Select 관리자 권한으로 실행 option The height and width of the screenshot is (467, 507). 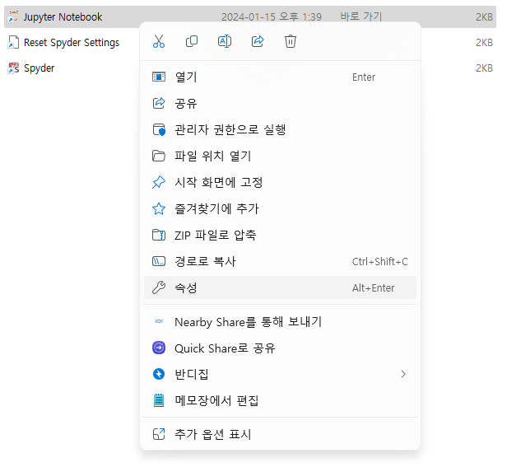[x=280, y=130]
